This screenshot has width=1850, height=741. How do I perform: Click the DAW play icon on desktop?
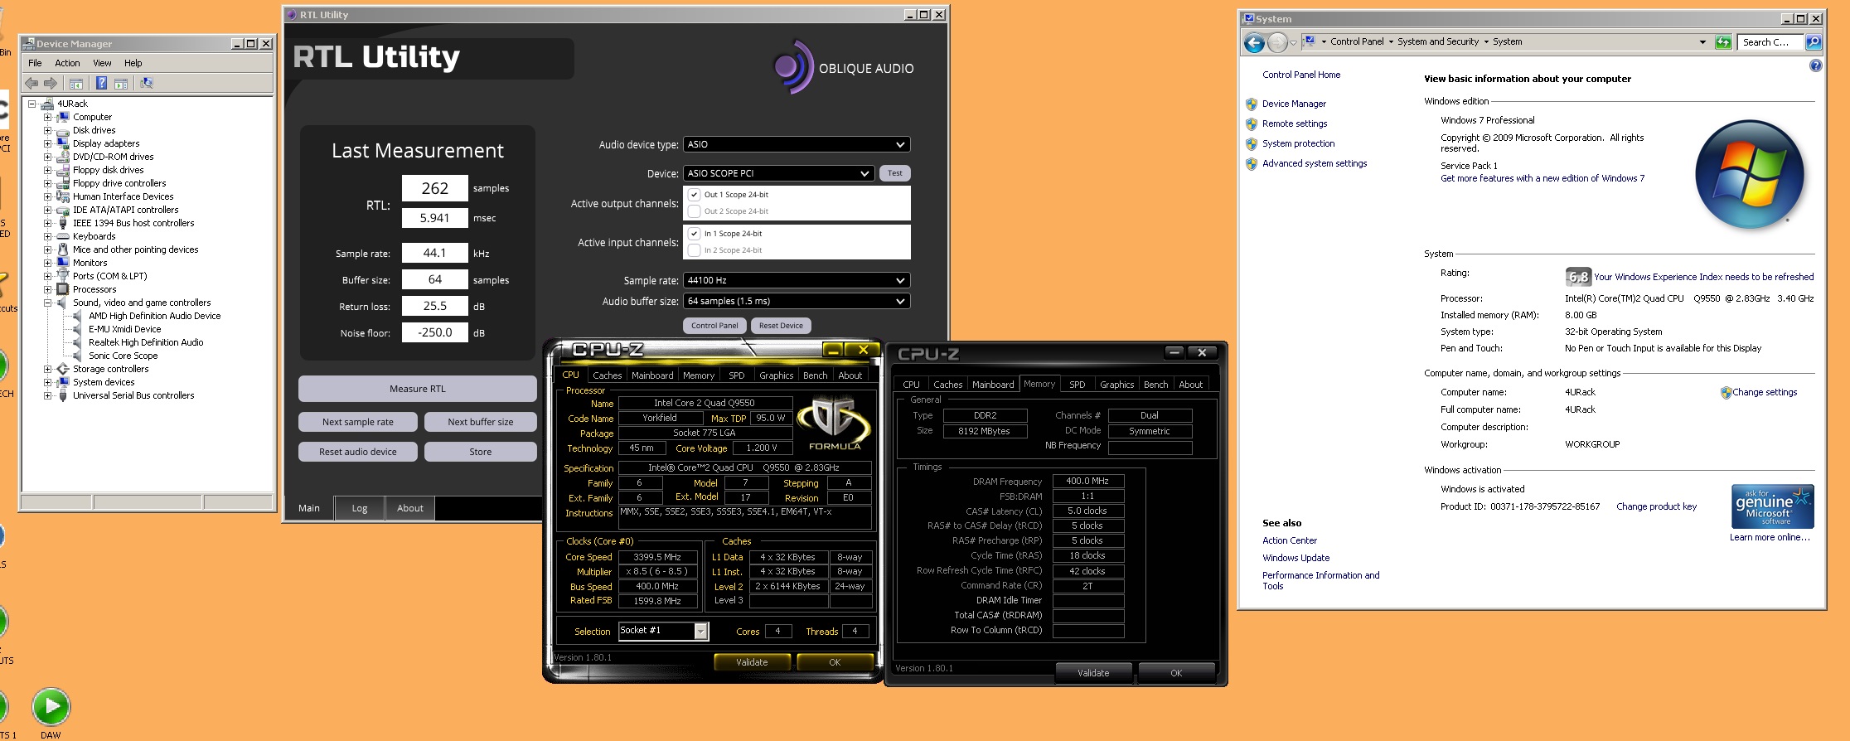pyautogui.click(x=51, y=707)
